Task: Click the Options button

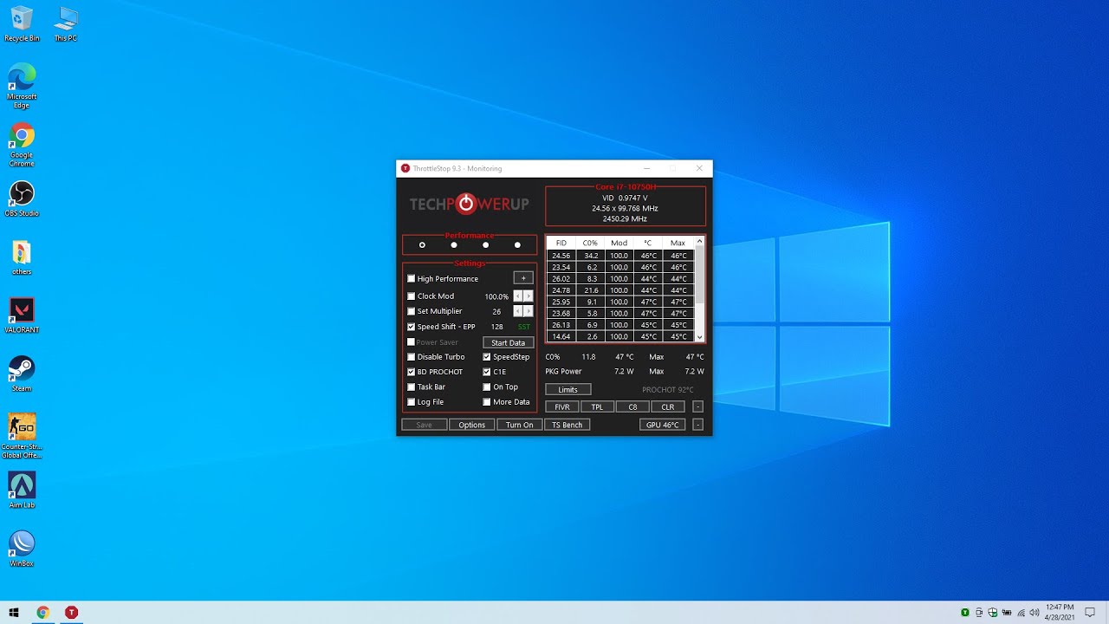Action: point(472,425)
